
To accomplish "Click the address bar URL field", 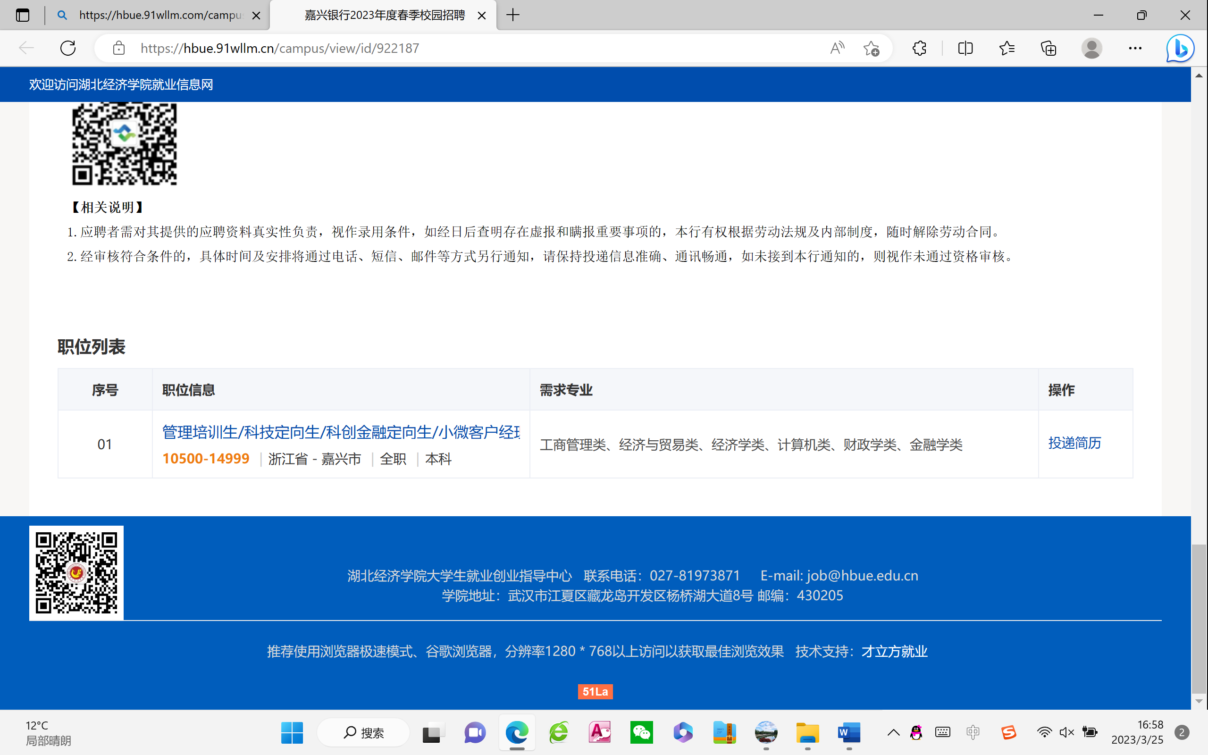I will pyautogui.click(x=449, y=48).
